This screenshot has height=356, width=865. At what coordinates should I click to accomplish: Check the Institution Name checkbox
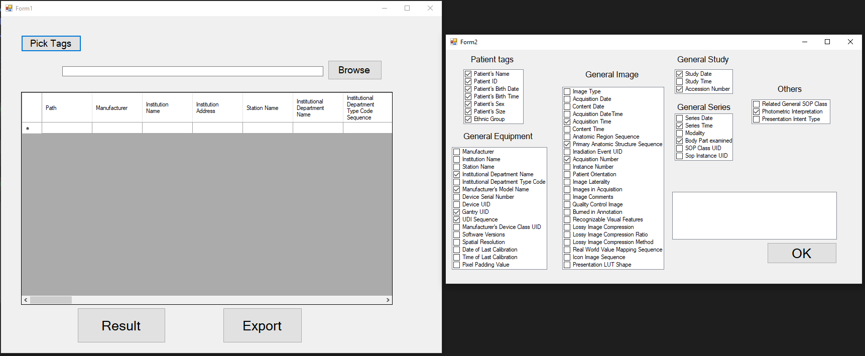[x=457, y=159]
